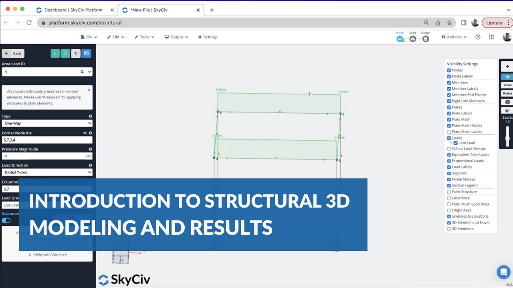Click the first teal sliders icon in left panel
Screen dimensions: 513x288
point(55,53)
